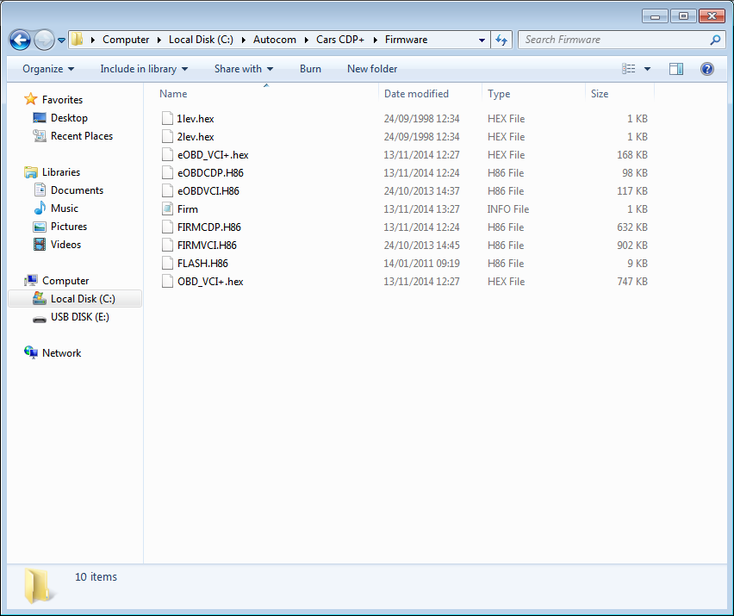The height and width of the screenshot is (616, 734).
Task: Click the date 14/01/2011 09:19
Action: point(422,264)
